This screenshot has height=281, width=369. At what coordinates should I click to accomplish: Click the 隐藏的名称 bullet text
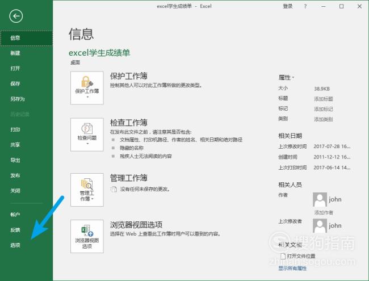tap(132, 148)
